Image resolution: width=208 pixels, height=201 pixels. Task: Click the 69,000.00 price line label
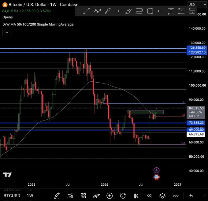coord(196,130)
